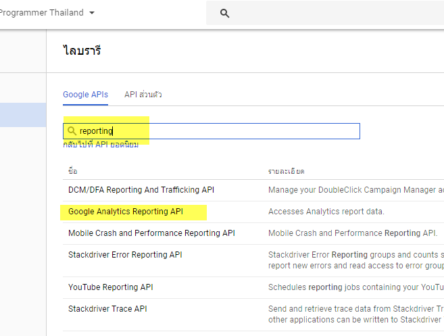Click the description text in the Mobile Crash row

coord(353,233)
